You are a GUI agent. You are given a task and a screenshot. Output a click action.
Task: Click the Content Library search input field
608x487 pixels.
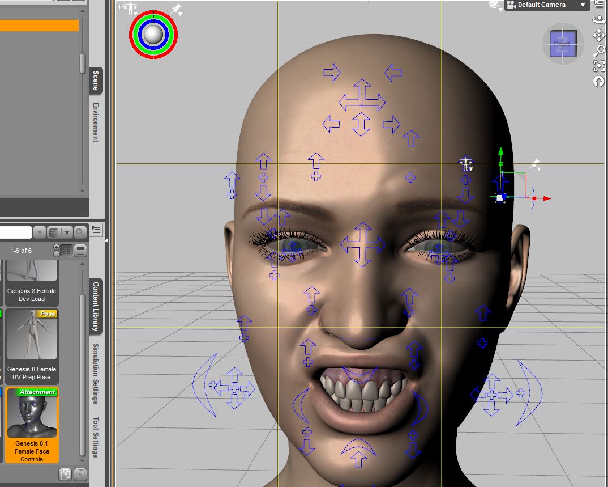(x=15, y=232)
